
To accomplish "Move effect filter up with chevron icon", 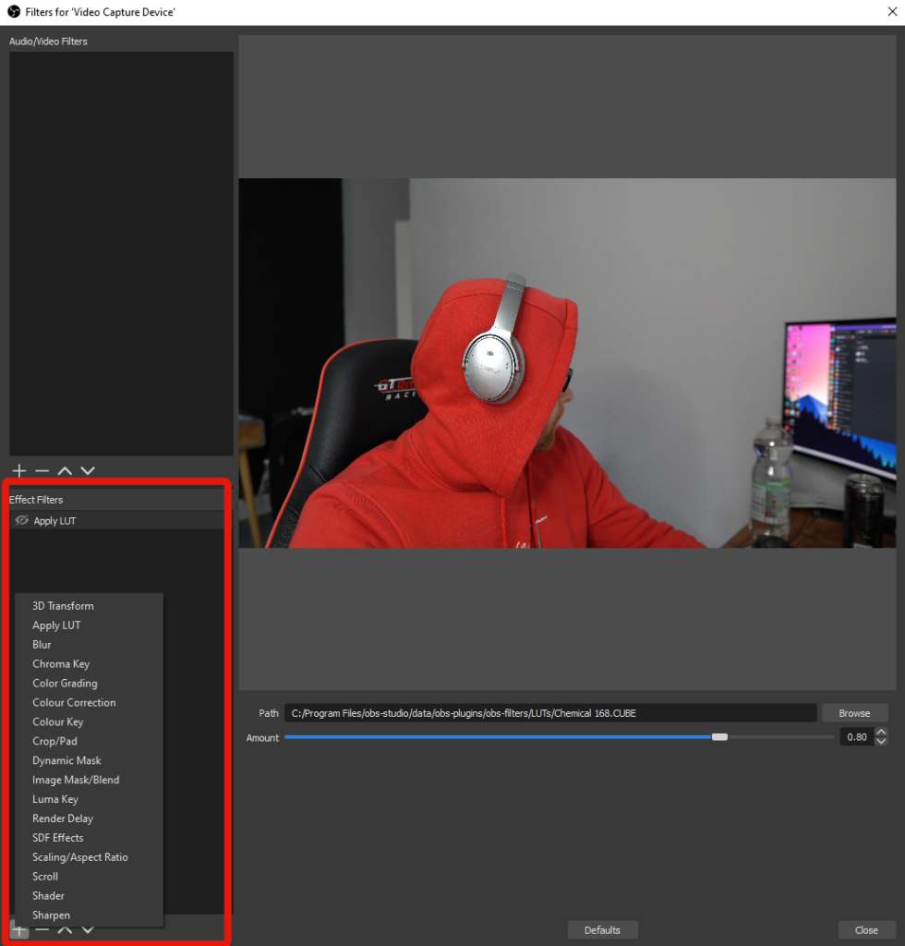I will point(65,929).
